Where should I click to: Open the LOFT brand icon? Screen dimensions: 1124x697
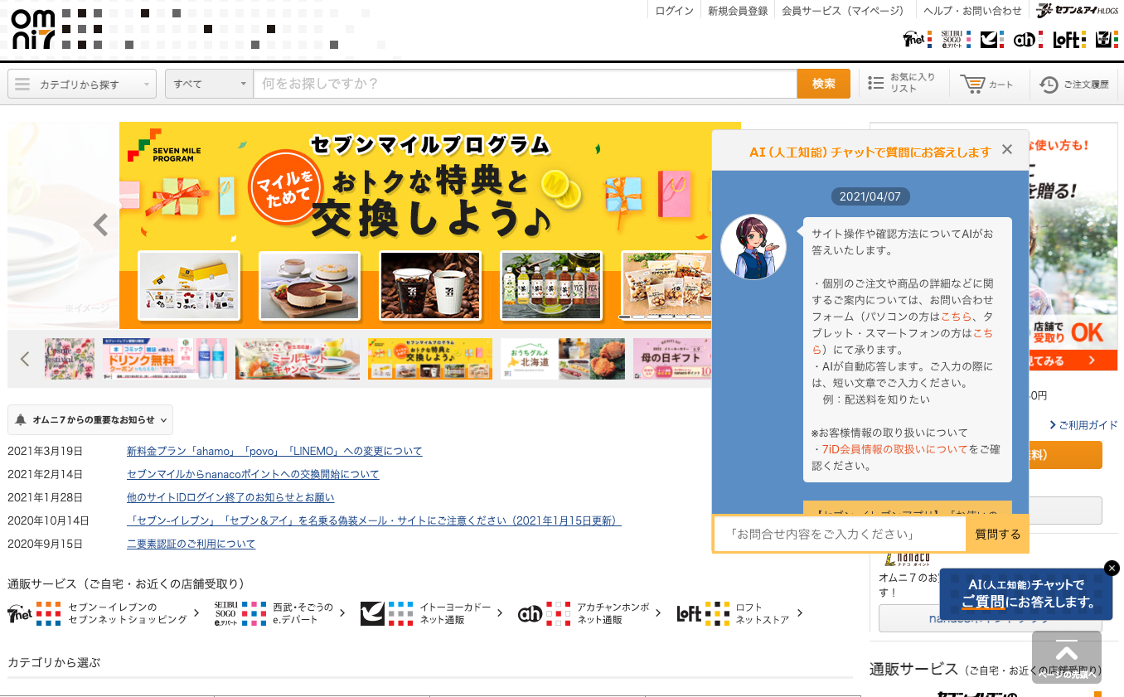1067,39
